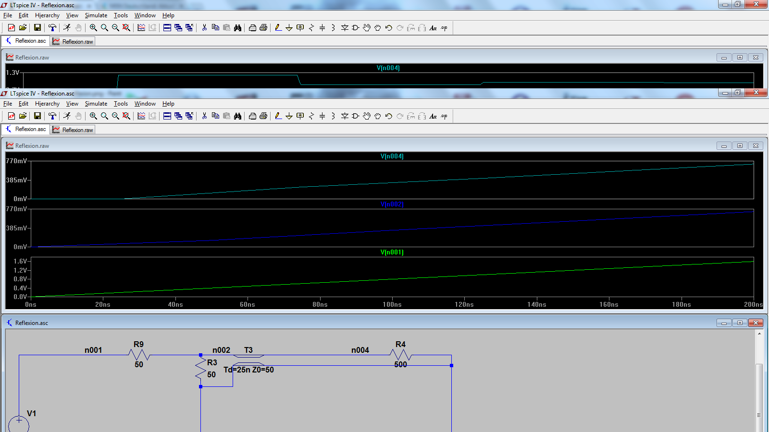Click the scroll-up arrow of the schematic pane

tap(759, 334)
